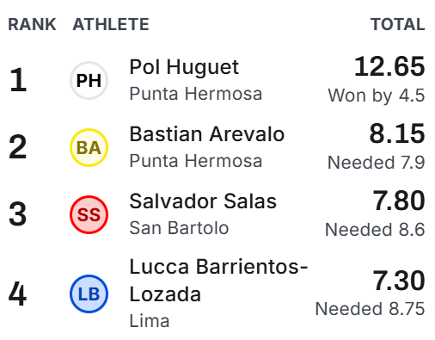Click the 8.15 total score
The height and width of the screenshot is (340, 435).
click(x=397, y=133)
